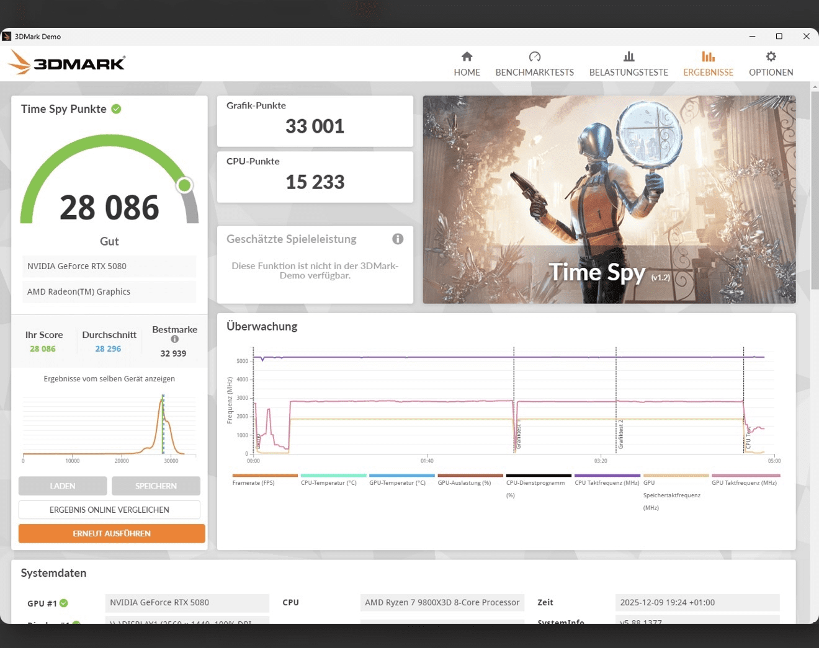
Task: Click the Grafiktest 2 marker line in the chart
Action: 616,400
